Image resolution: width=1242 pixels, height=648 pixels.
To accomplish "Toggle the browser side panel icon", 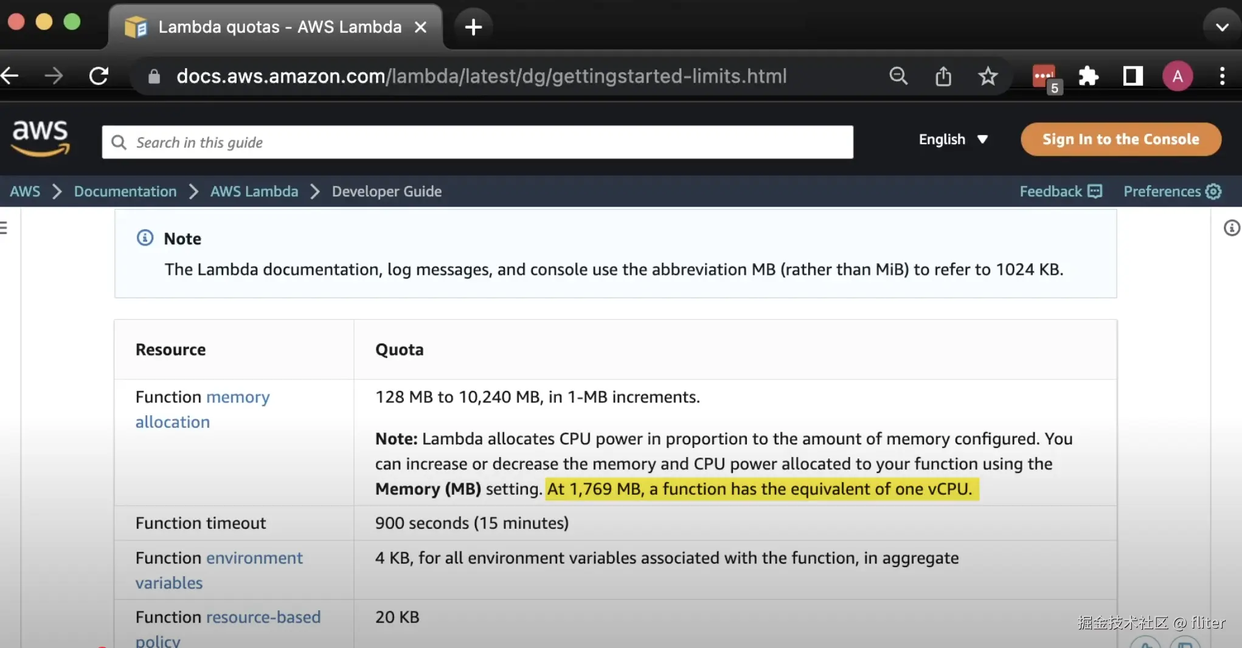I will pos(1133,76).
